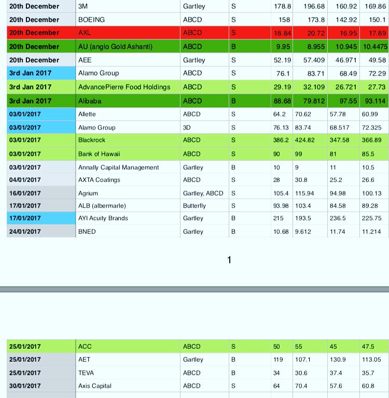
Task: Click the Agrium company cell
Action: pyautogui.click(x=128, y=193)
